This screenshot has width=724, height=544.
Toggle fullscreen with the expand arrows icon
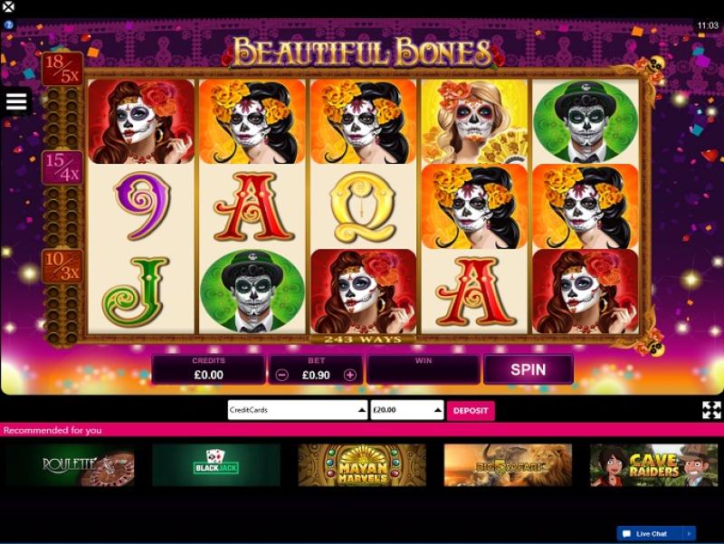tap(711, 410)
